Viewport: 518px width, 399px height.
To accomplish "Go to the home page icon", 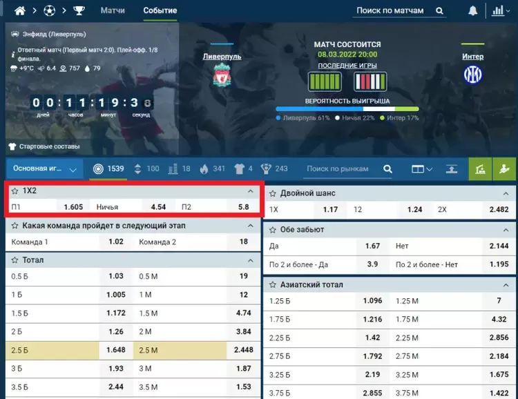I will pos(20,10).
